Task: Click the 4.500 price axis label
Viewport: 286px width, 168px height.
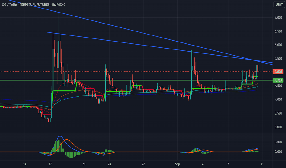Action: pos(278,86)
